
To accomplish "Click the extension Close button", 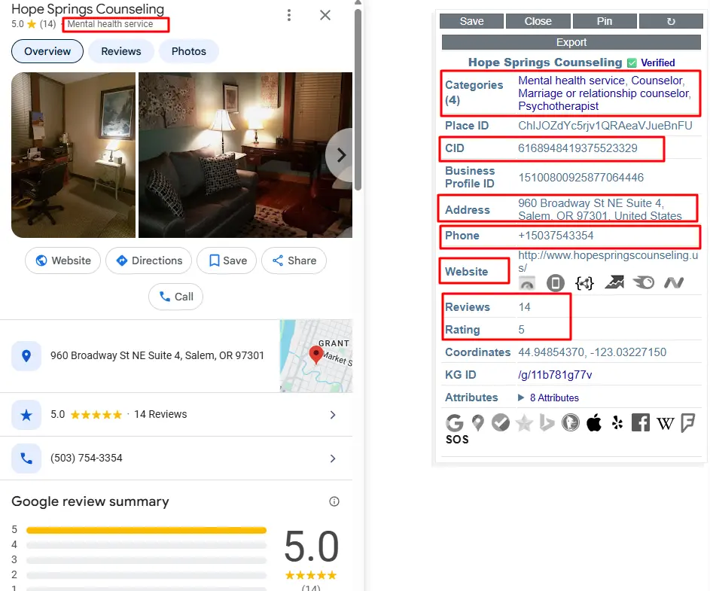I will pyautogui.click(x=538, y=21).
